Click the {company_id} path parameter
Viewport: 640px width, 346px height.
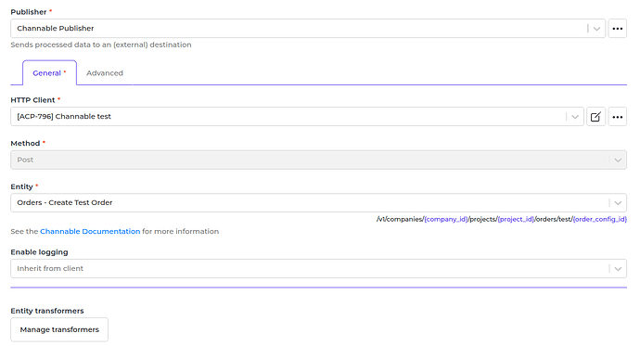coord(446,220)
